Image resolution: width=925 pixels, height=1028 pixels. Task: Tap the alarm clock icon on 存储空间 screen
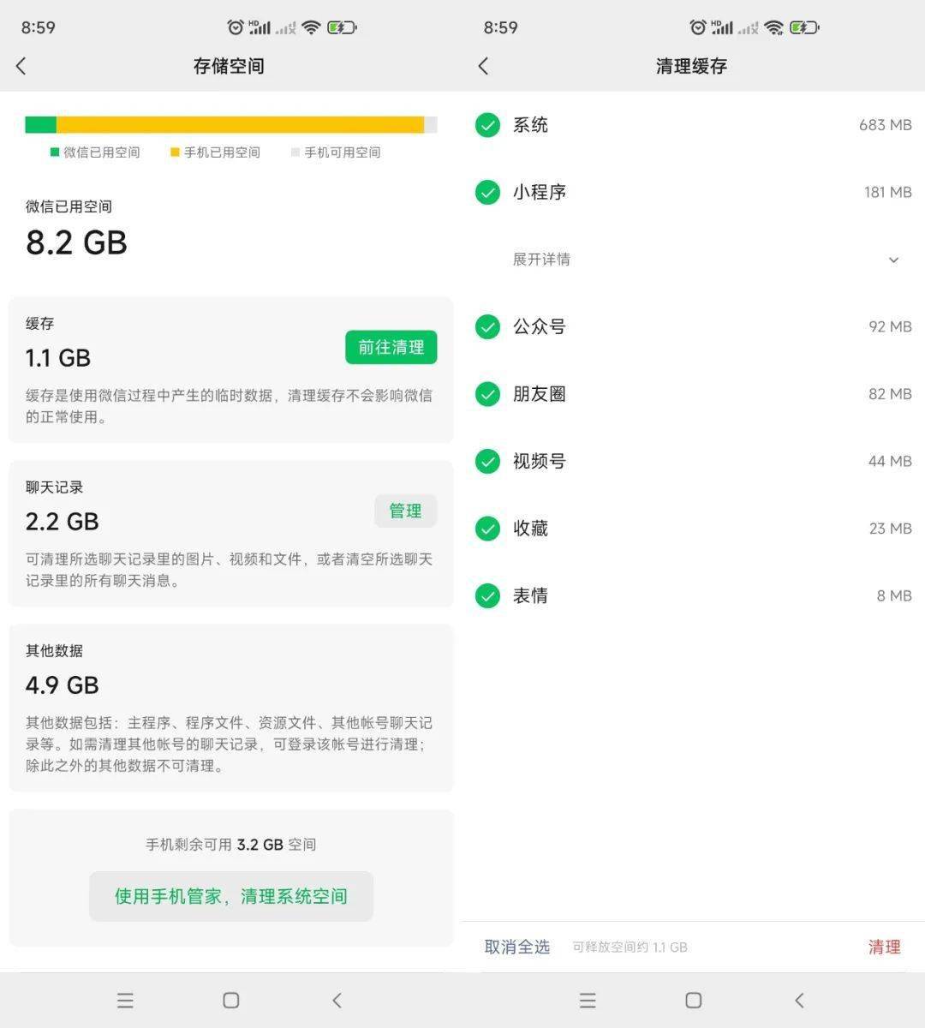point(236,27)
